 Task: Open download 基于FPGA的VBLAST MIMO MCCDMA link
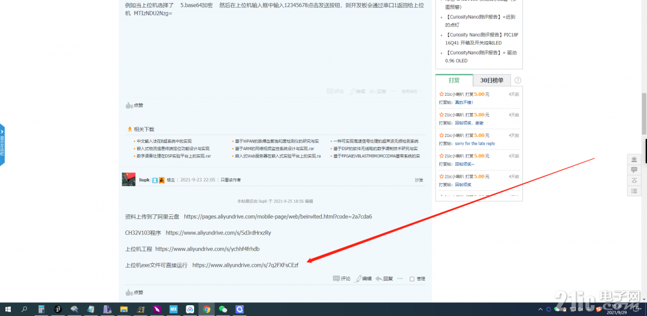tap(377, 156)
